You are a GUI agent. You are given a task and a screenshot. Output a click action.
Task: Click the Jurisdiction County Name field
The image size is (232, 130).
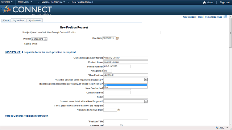coord(126,58)
